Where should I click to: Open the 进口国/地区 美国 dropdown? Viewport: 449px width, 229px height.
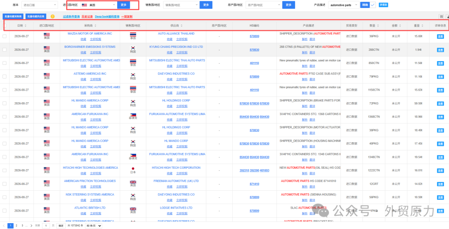98,5
